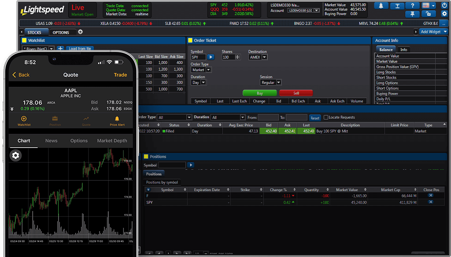Open alerts via the bell icon
The image size is (451, 257).
381,6
